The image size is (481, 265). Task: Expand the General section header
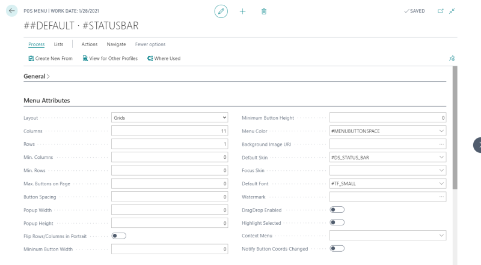37,76
